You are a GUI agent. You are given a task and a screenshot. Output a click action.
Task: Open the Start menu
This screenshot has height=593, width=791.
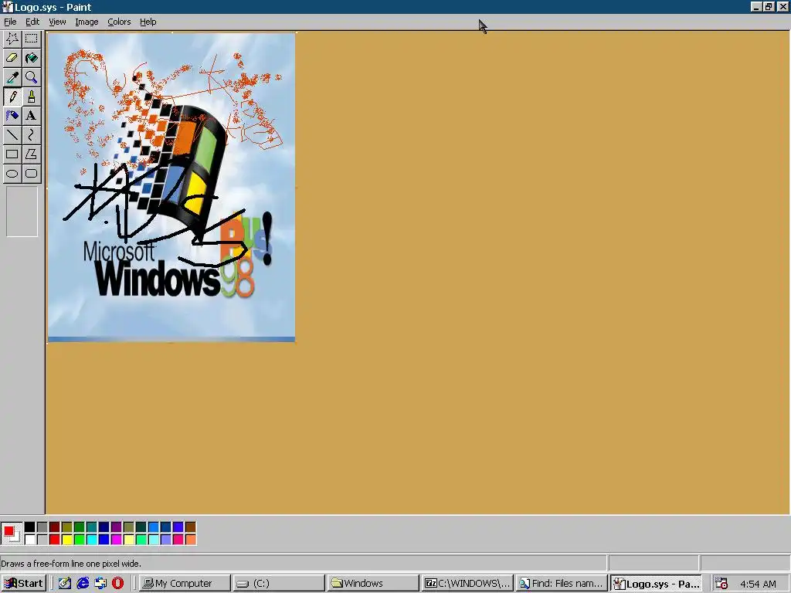coord(24,584)
